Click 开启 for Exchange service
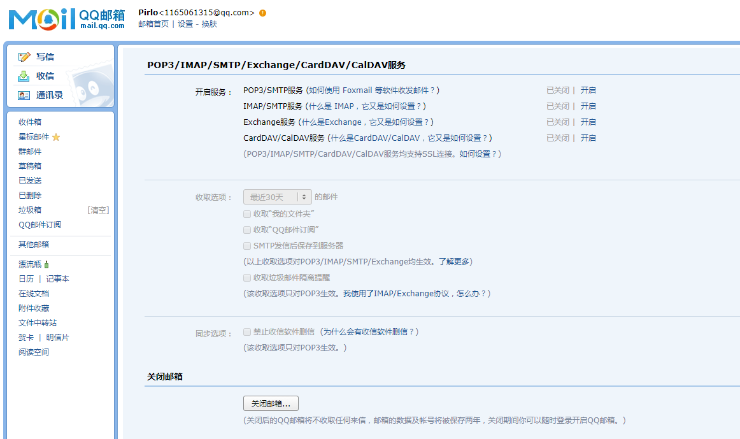740x439 pixels. point(588,122)
